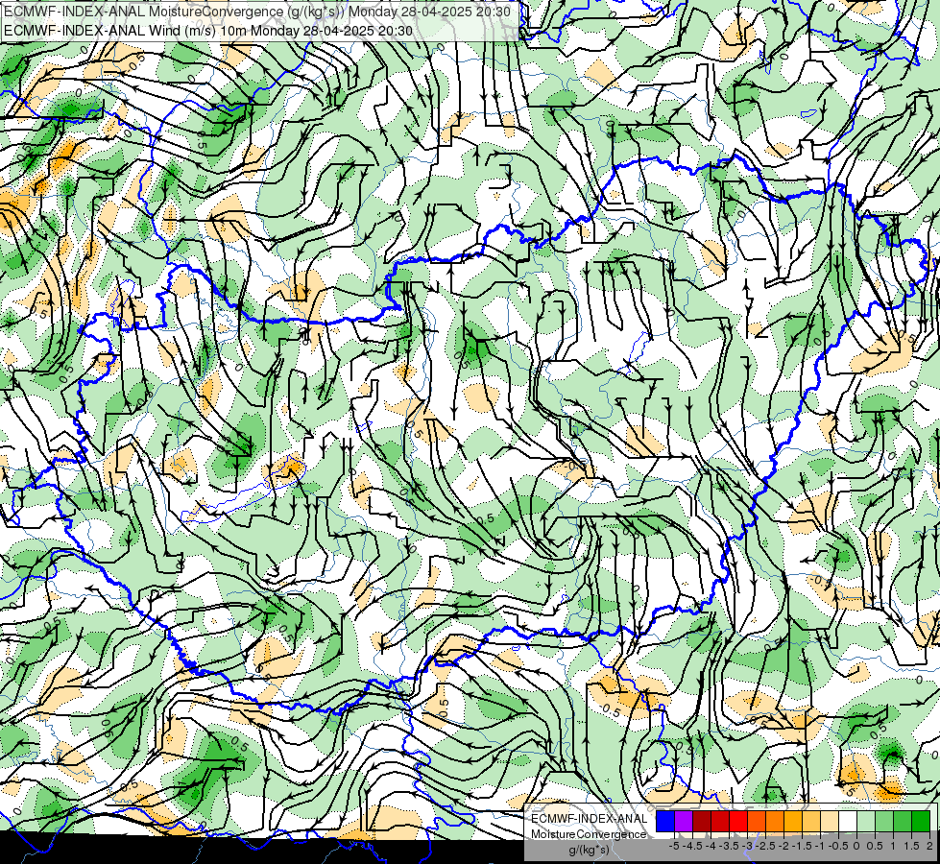The height and width of the screenshot is (864, 940).
Task: Click the 'MoistureConvergence' label in the legend box
Action: click(x=589, y=834)
